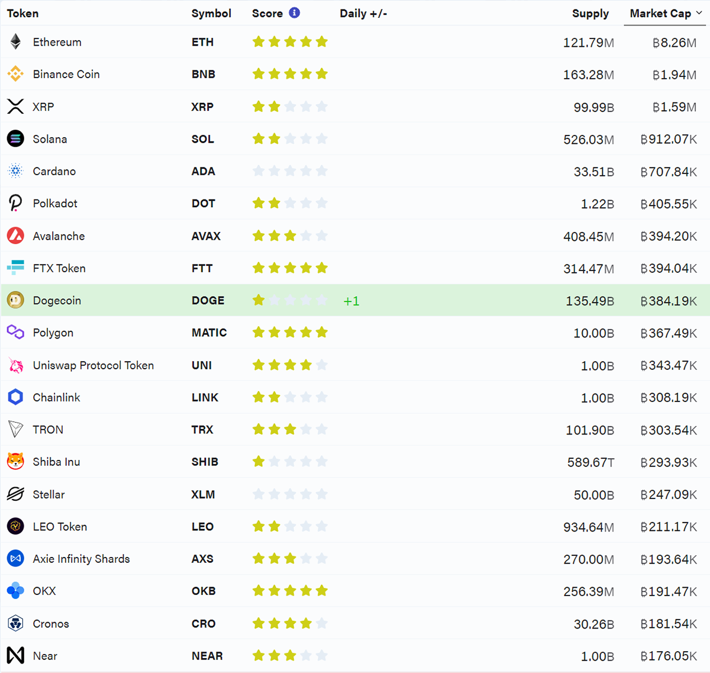Click the OKX logo icon
Screen dimensions: 710x673
tap(15, 590)
